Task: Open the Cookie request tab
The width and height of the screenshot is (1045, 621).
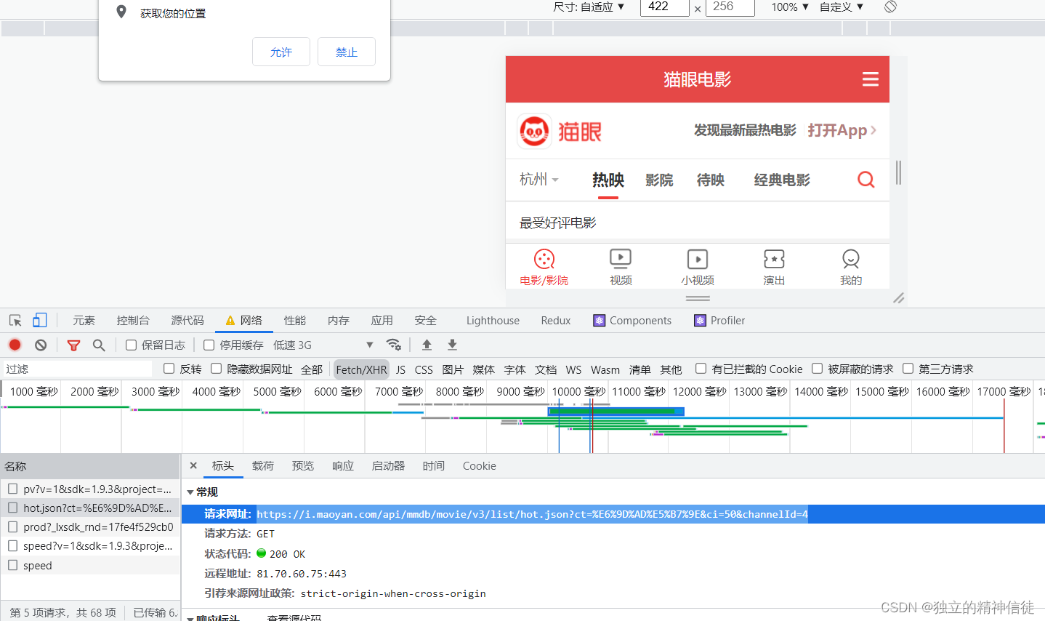Action: [x=480, y=466]
